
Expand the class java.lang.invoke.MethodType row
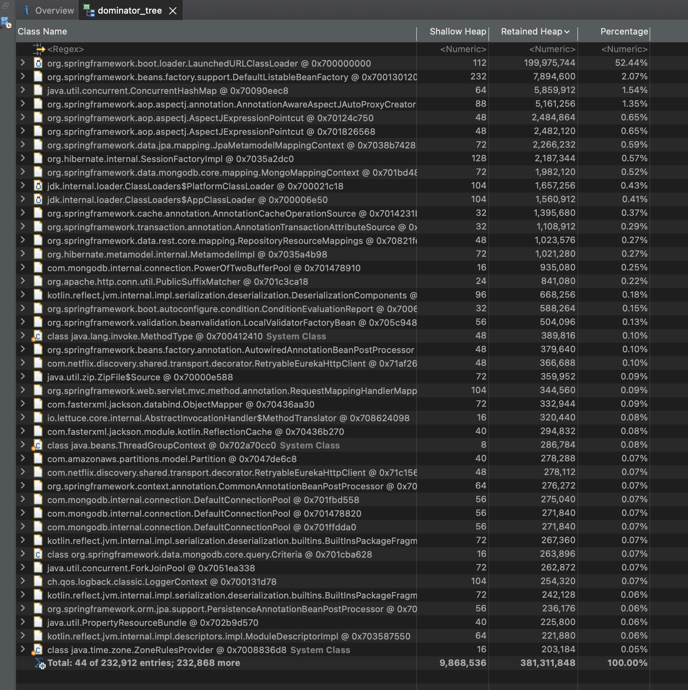pyautogui.click(x=23, y=336)
